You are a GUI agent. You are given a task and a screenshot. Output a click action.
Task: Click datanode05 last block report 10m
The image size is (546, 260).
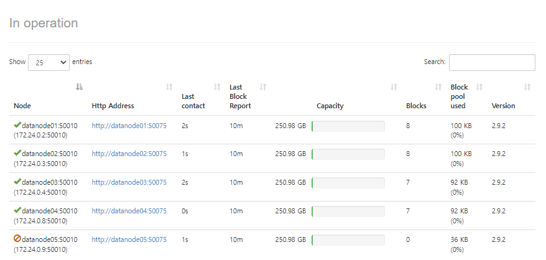click(236, 239)
